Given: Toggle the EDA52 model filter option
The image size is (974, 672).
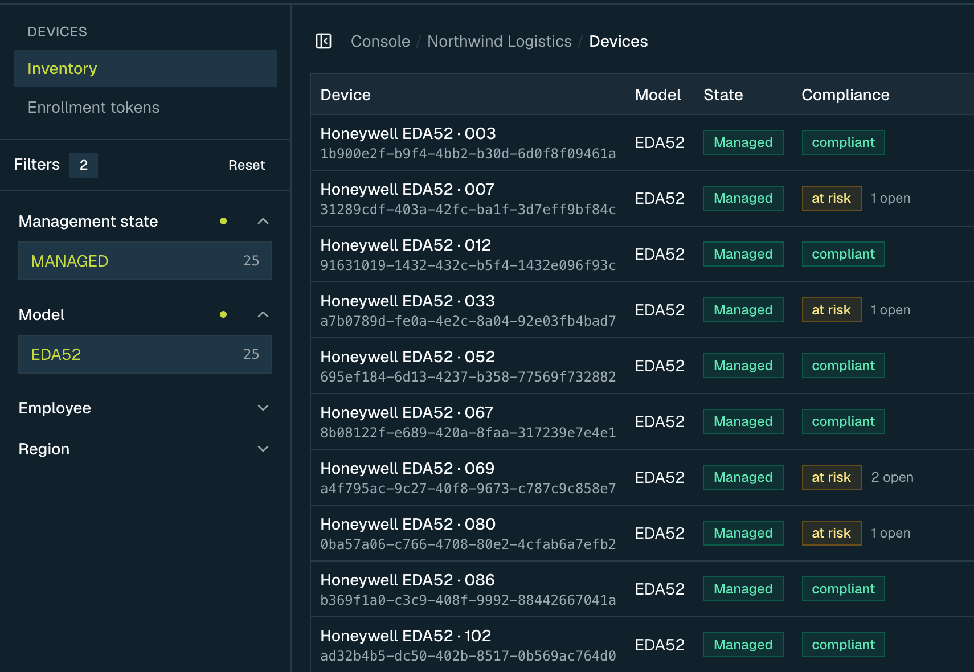Looking at the screenshot, I should 145,354.
